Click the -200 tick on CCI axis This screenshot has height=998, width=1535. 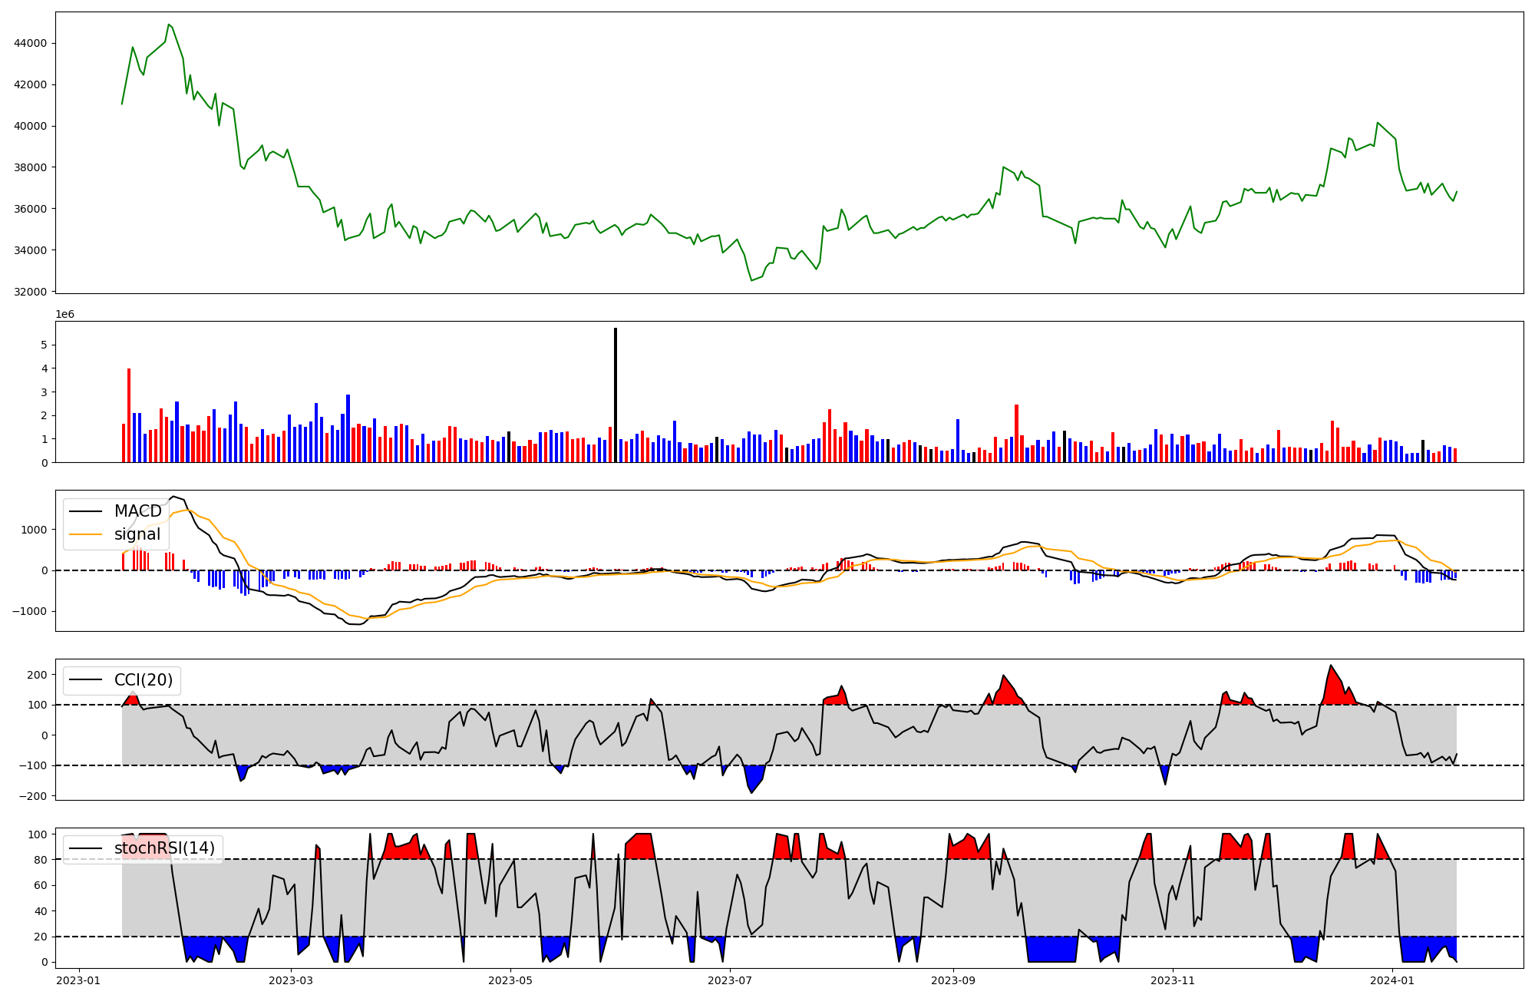[34, 796]
